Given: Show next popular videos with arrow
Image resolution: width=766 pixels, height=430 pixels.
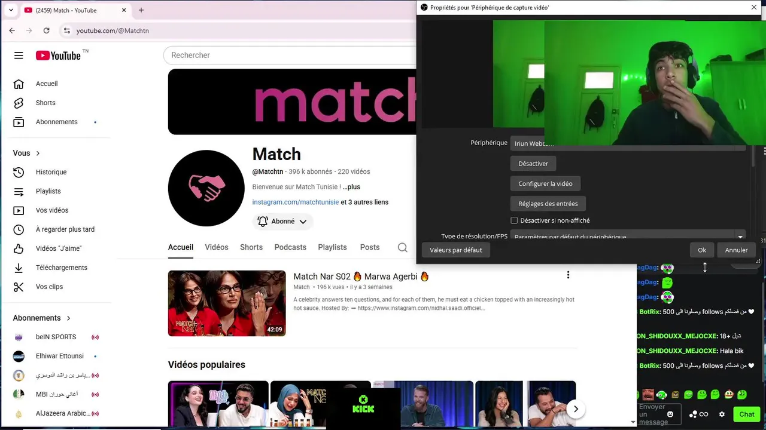Looking at the screenshot, I should point(575,408).
